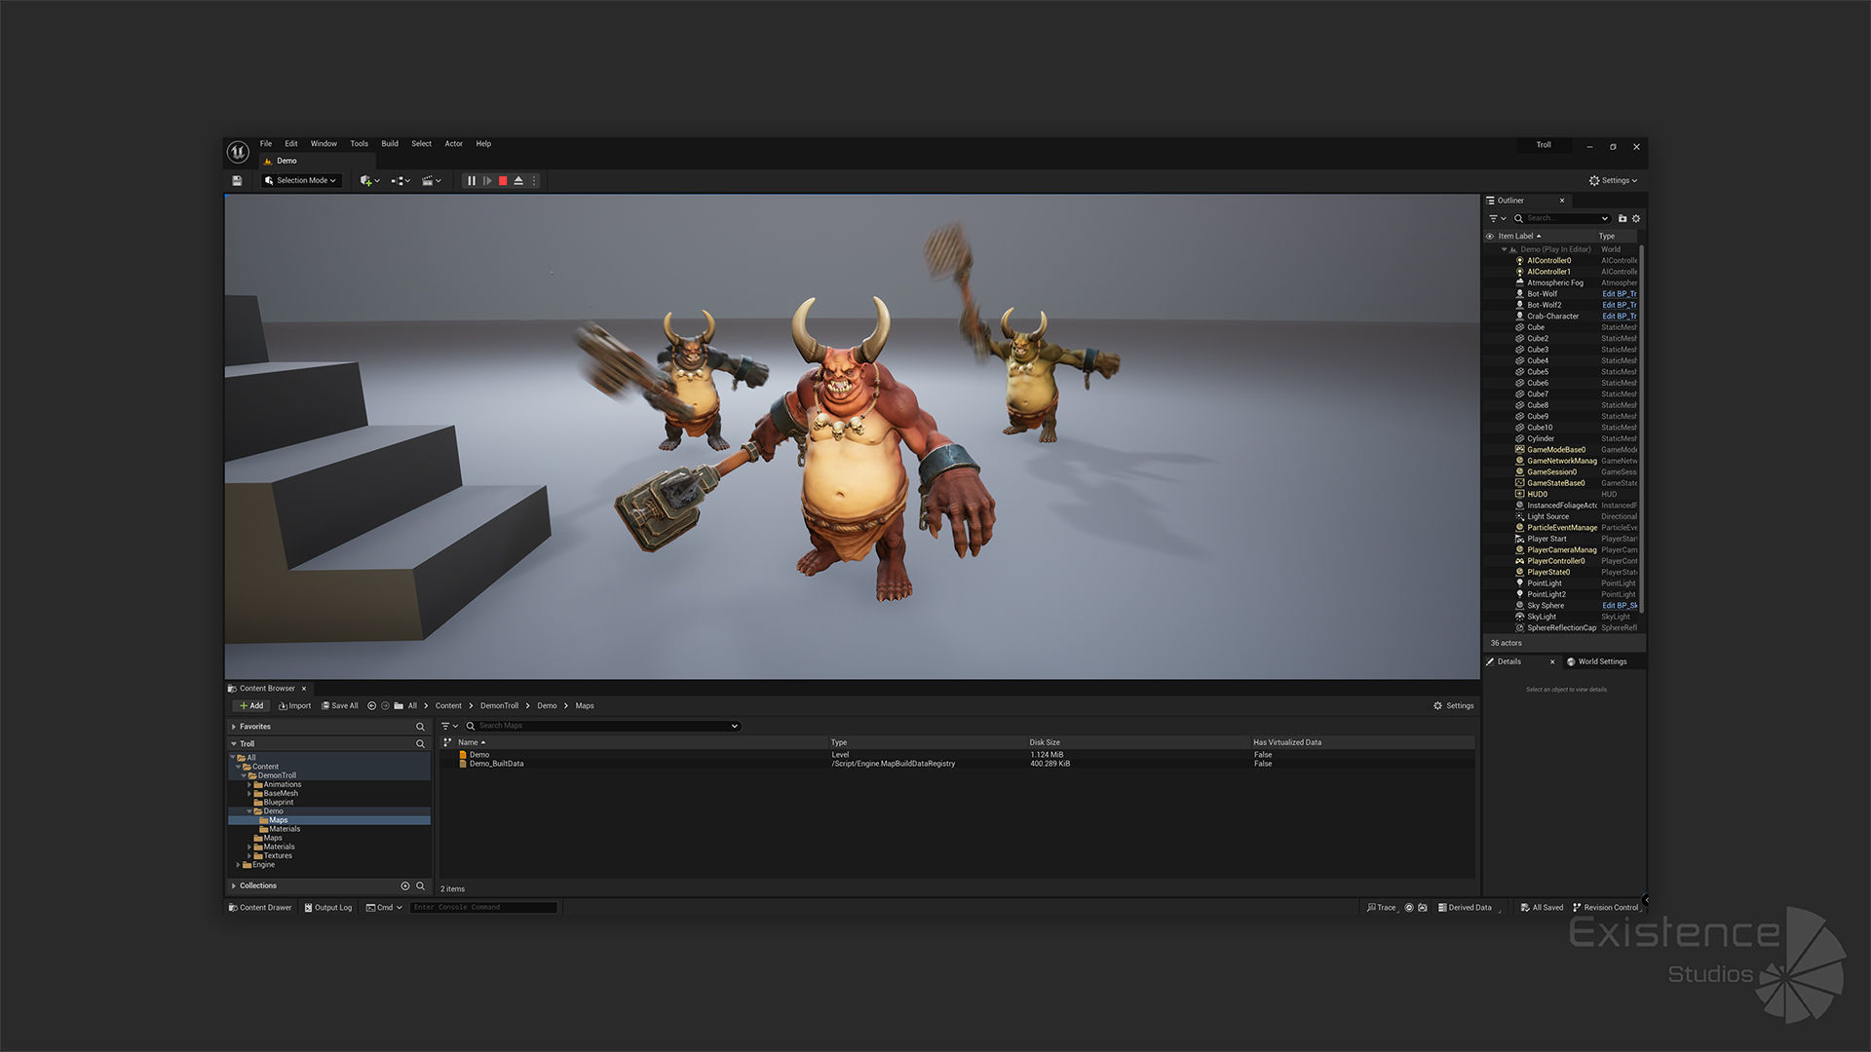The height and width of the screenshot is (1052, 1871).
Task: Select the Demo_BuiltData asset row
Action: [955, 765]
